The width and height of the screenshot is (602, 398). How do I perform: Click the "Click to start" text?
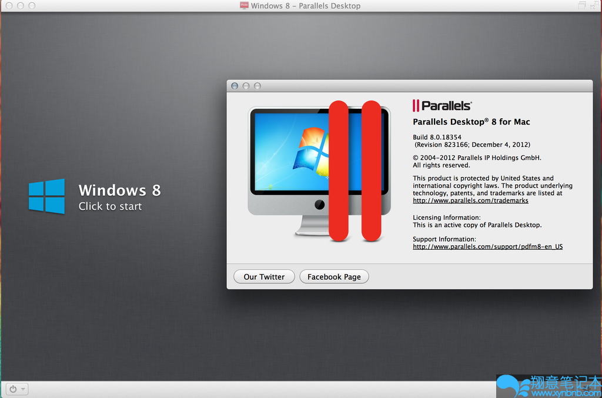point(110,206)
